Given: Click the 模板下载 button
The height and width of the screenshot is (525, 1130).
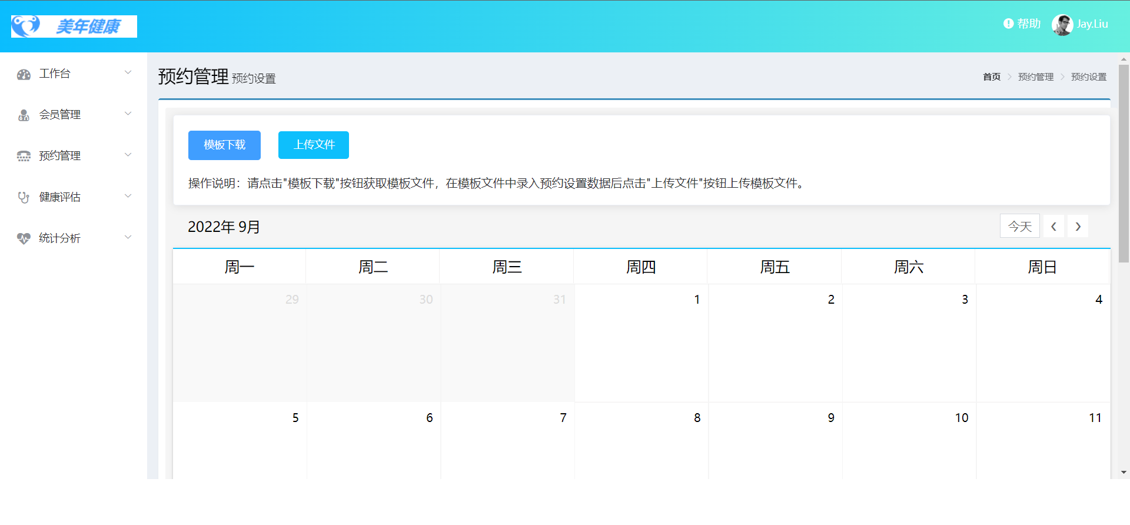Looking at the screenshot, I should (224, 145).
